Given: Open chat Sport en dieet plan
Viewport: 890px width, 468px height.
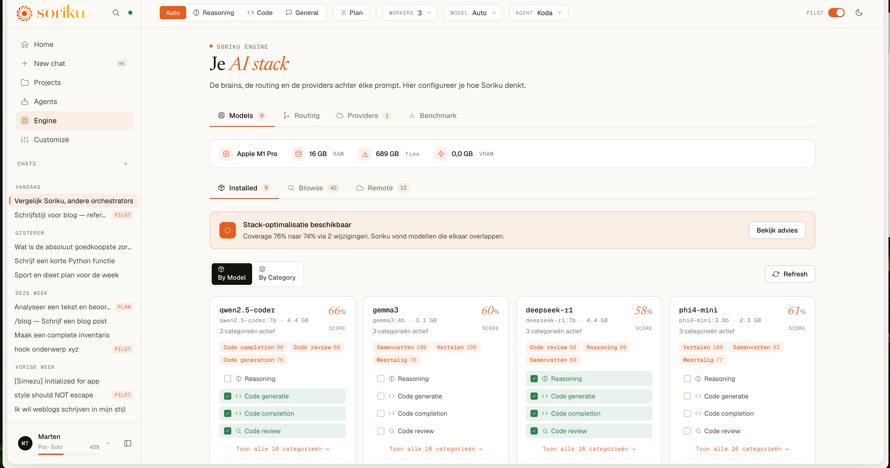Looking at the screenshot, I should (x=67, y=275).
